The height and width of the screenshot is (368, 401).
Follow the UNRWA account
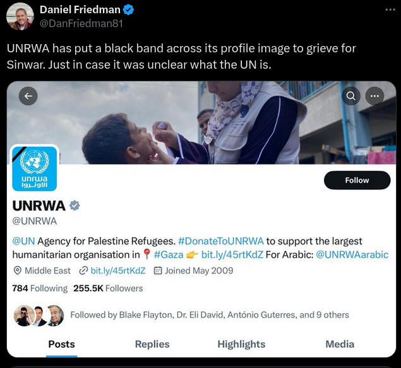357,180
